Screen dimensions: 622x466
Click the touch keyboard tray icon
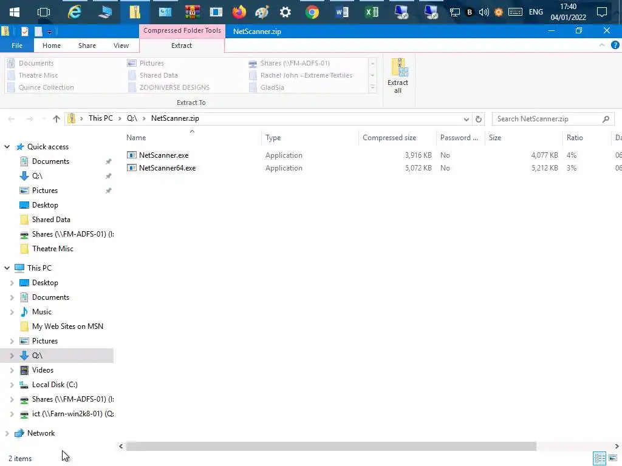coord(515,12)
